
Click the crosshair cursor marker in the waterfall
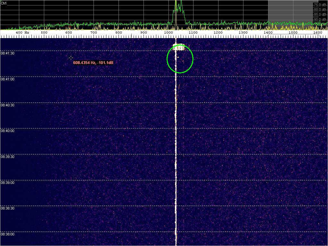(x=71, y=58)
